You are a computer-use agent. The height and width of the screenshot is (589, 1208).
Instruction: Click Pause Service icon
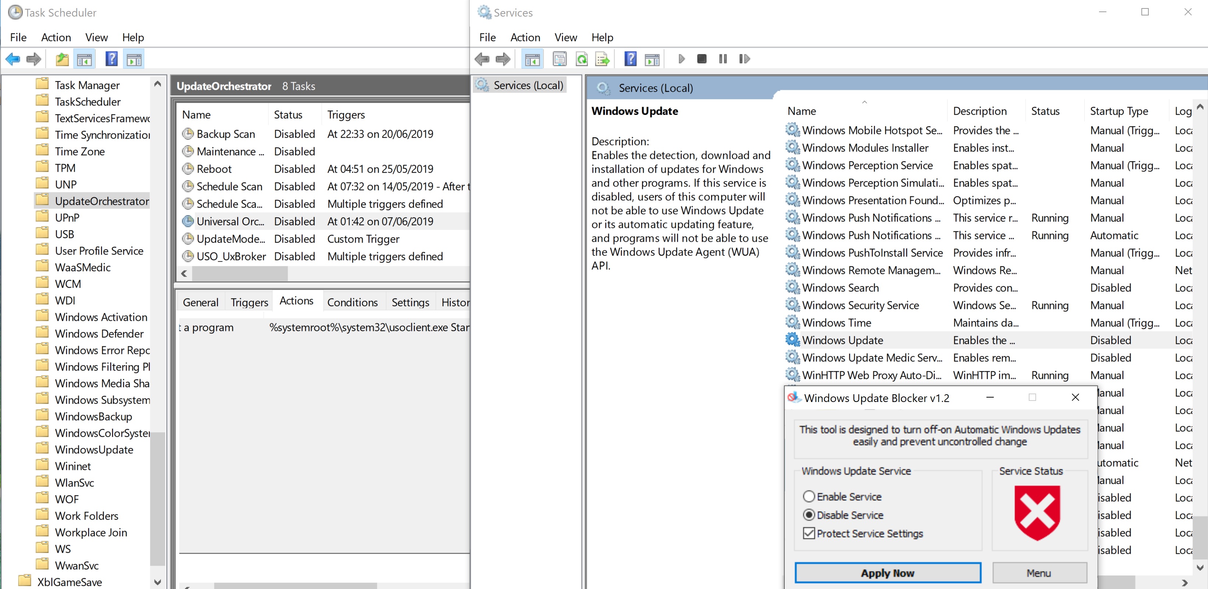click(x=723, y=59)
